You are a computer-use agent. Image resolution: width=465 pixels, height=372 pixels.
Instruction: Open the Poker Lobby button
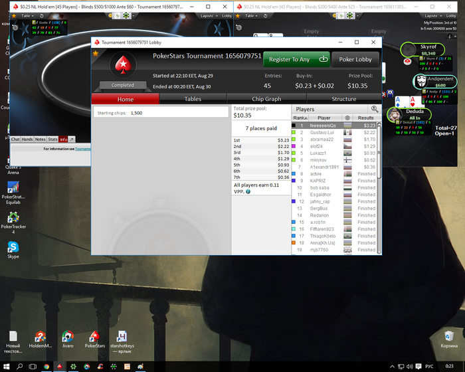tap(355, 59)
